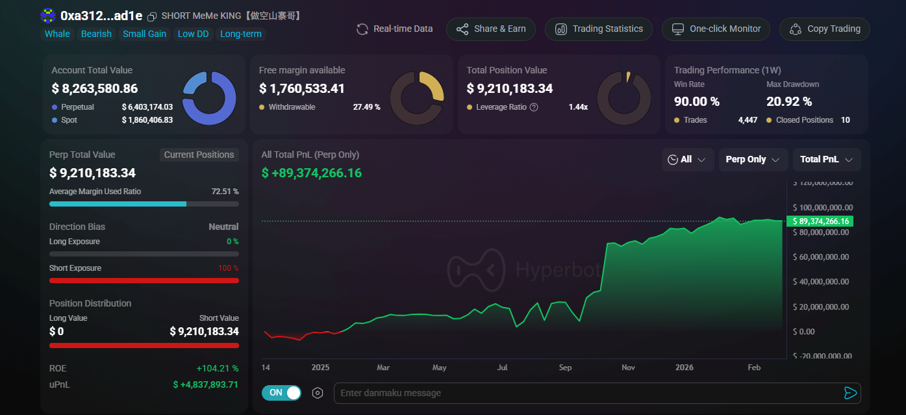
Task: Send the danmaku message with arrow icon
Action: click(850, 393)
